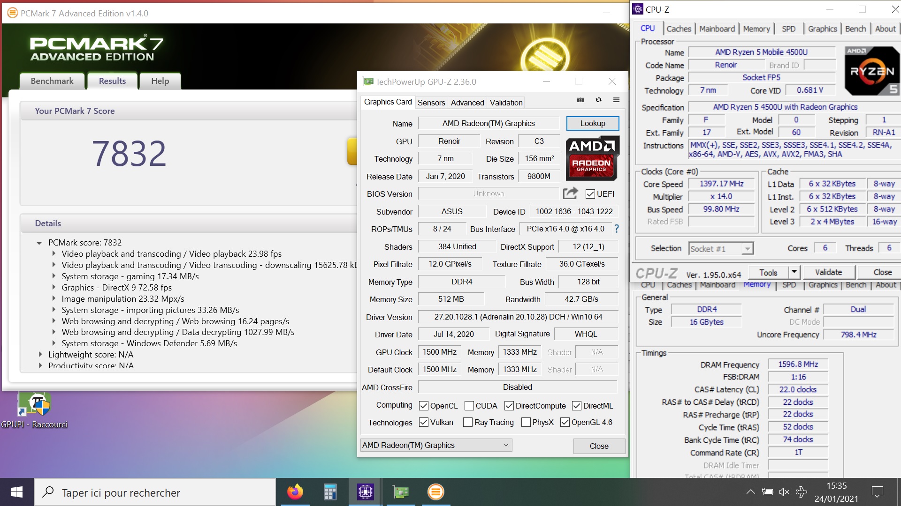
Task: Open GPU-Z Validation tab
Action: (506, 103)
